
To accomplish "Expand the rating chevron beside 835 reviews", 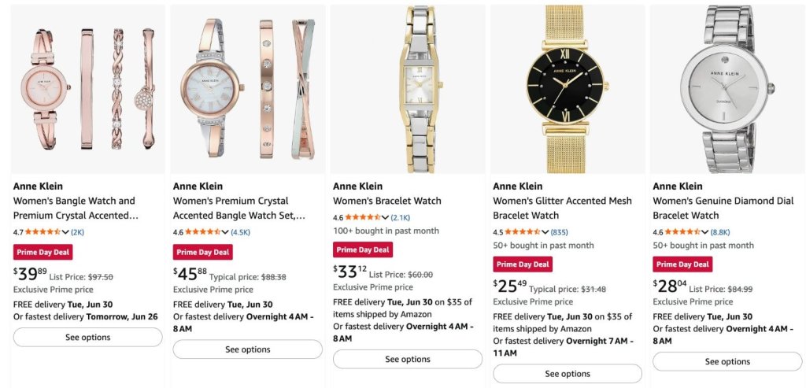I will coord(545,232).
